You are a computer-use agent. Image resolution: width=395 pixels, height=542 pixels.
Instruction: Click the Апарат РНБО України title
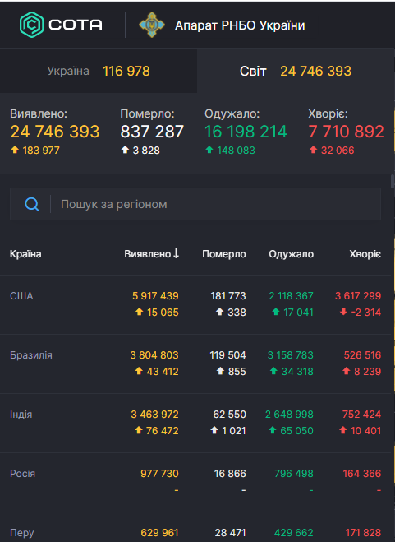coord(240,25)
